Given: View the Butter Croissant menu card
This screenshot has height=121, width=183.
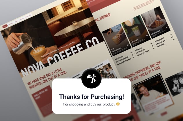Looking at the screenshot, I should pyautogui.click(x=156, y=23).
